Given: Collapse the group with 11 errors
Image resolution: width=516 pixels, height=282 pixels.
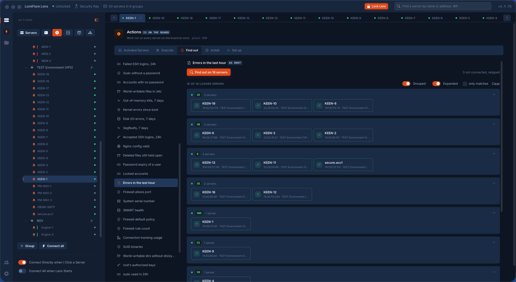Looking at the screenshot, I should click(494, 242).
